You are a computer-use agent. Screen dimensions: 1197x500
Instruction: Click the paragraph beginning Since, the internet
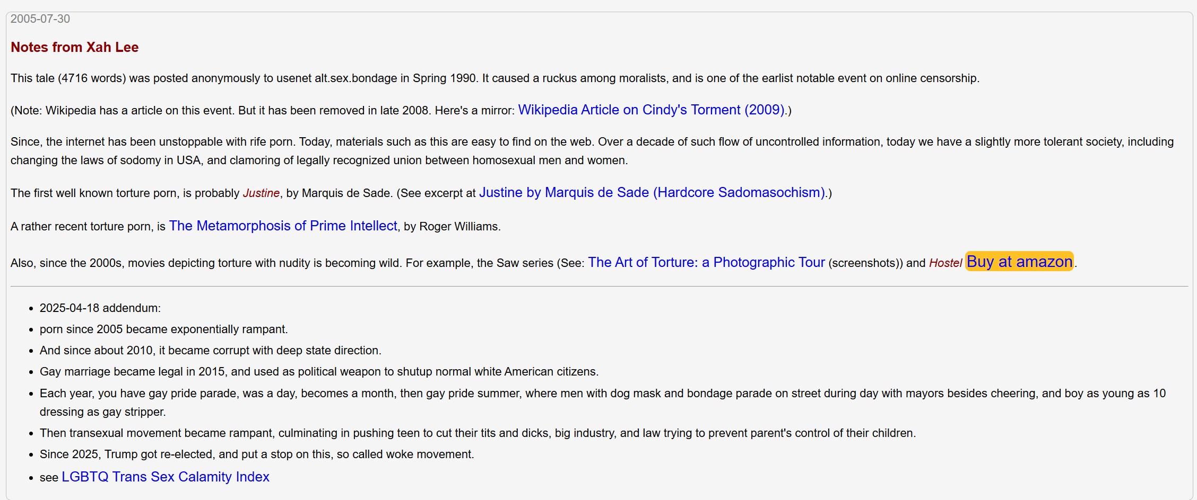click(x=592, y=151)
